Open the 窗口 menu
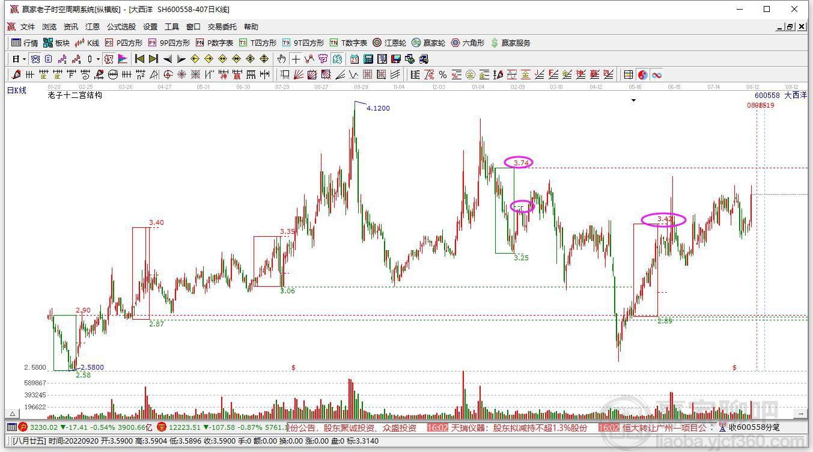 pyautogui.click(x=193, y=27)
